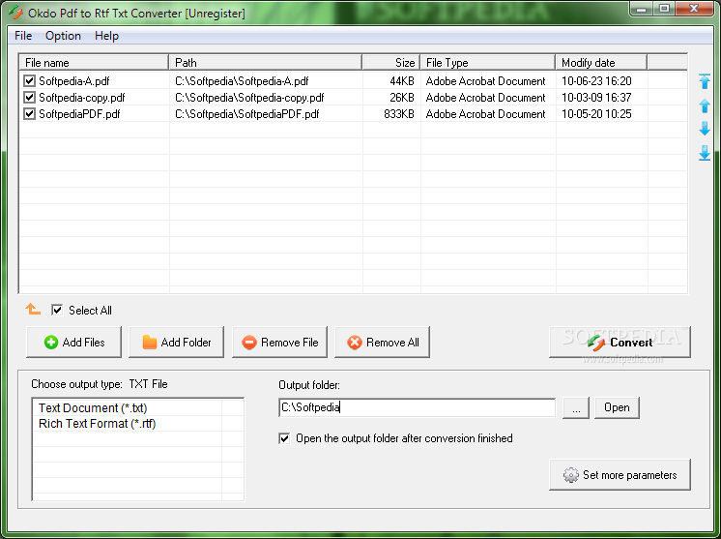Sort by the Path column header
The width and height of the screenshot is (721, 539).
[266, 62]
